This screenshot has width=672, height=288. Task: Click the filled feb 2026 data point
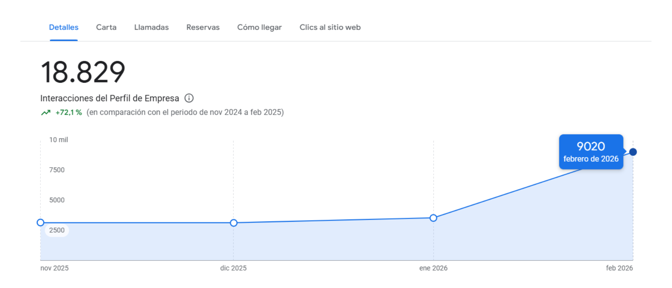click(633, 152)
